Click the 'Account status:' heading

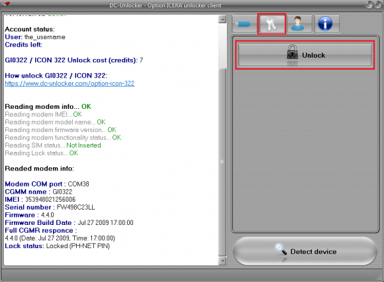[x=30, y=29]
